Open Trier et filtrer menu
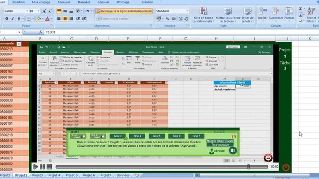The height and width of the screenshot is (179, 319). pos(311,15)
